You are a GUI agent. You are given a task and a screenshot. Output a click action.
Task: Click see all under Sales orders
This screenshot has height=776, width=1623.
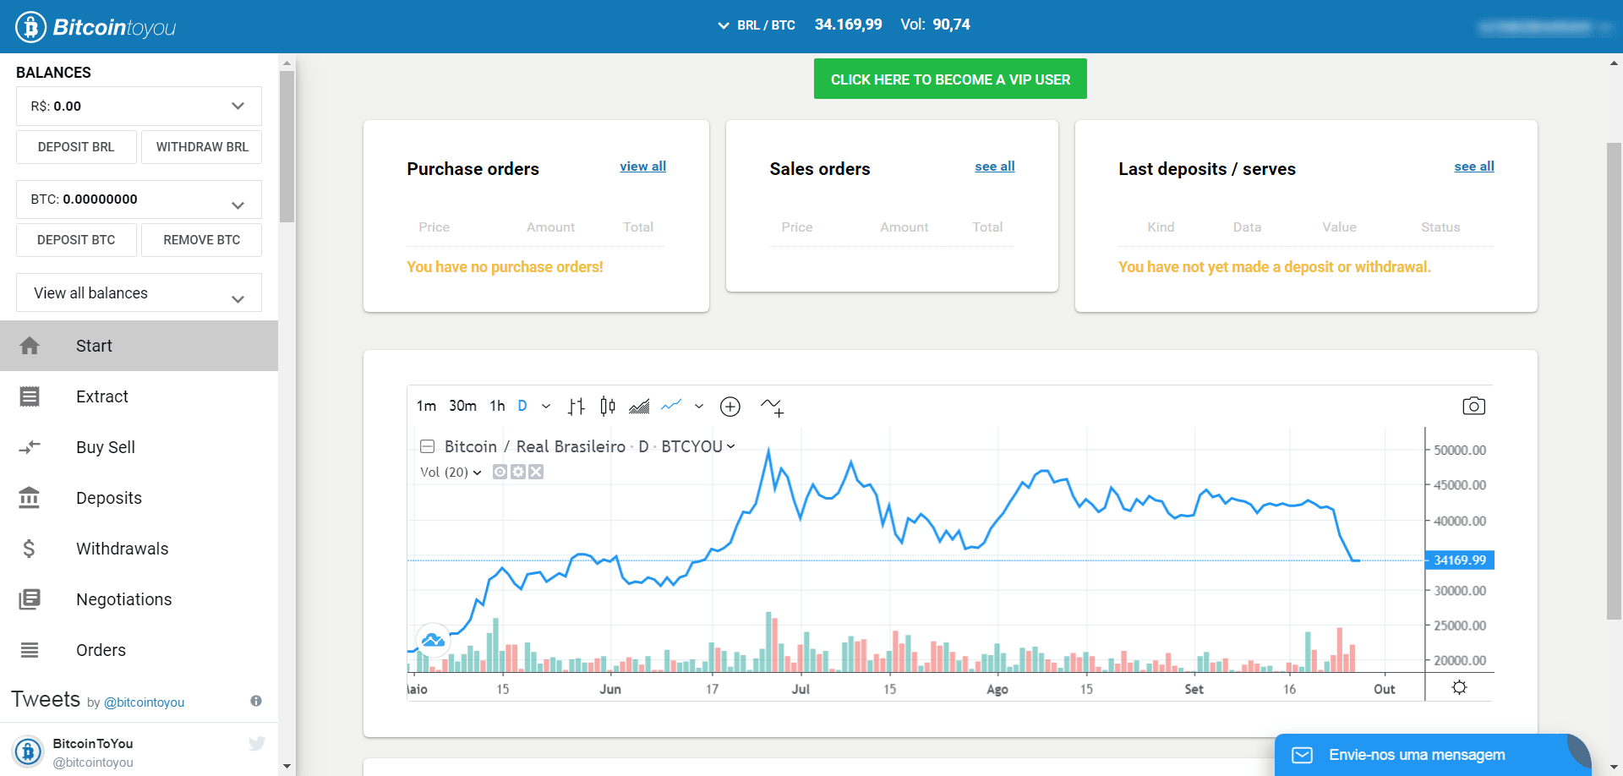(994, 167)
